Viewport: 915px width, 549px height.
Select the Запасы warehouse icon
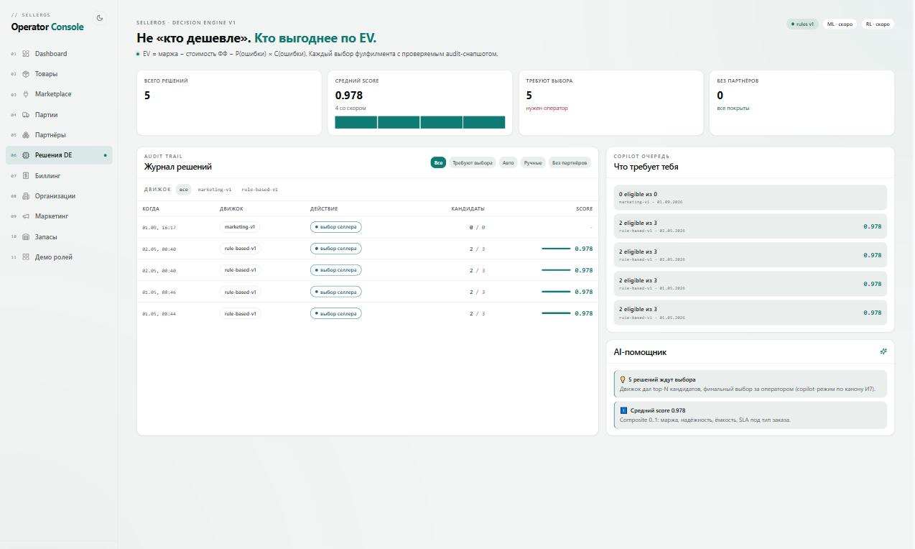[x=26, y=236]
